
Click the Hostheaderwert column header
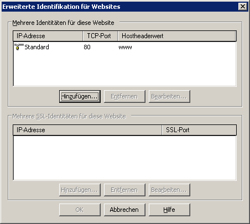click(177, 36)
